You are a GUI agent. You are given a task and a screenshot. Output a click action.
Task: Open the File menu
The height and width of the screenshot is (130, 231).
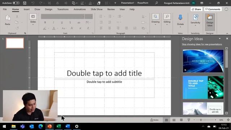coord(5,9)
